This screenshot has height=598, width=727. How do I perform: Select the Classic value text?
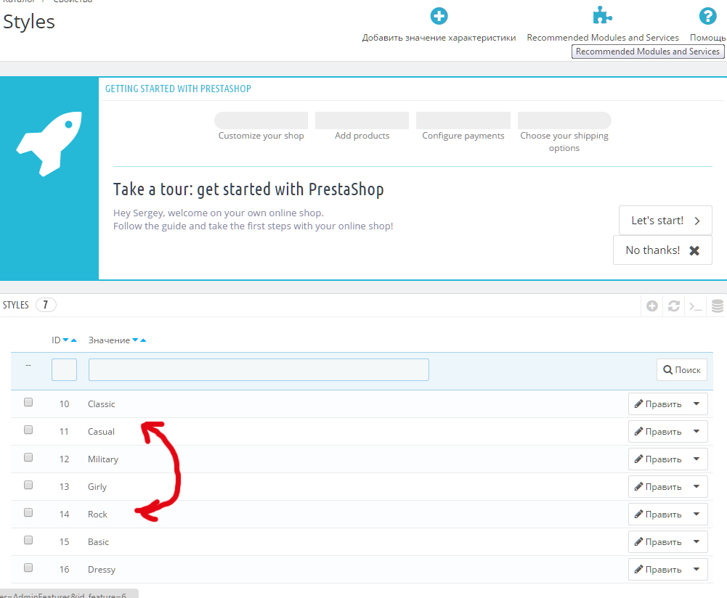[x=102, y=404]
